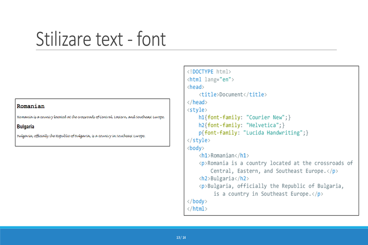
Task: Click the 13 / 14 slide number
Action: [181, 237]
